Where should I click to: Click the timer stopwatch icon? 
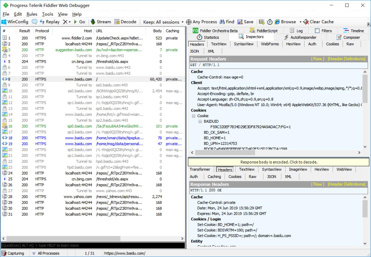click(x=270, y=22)
